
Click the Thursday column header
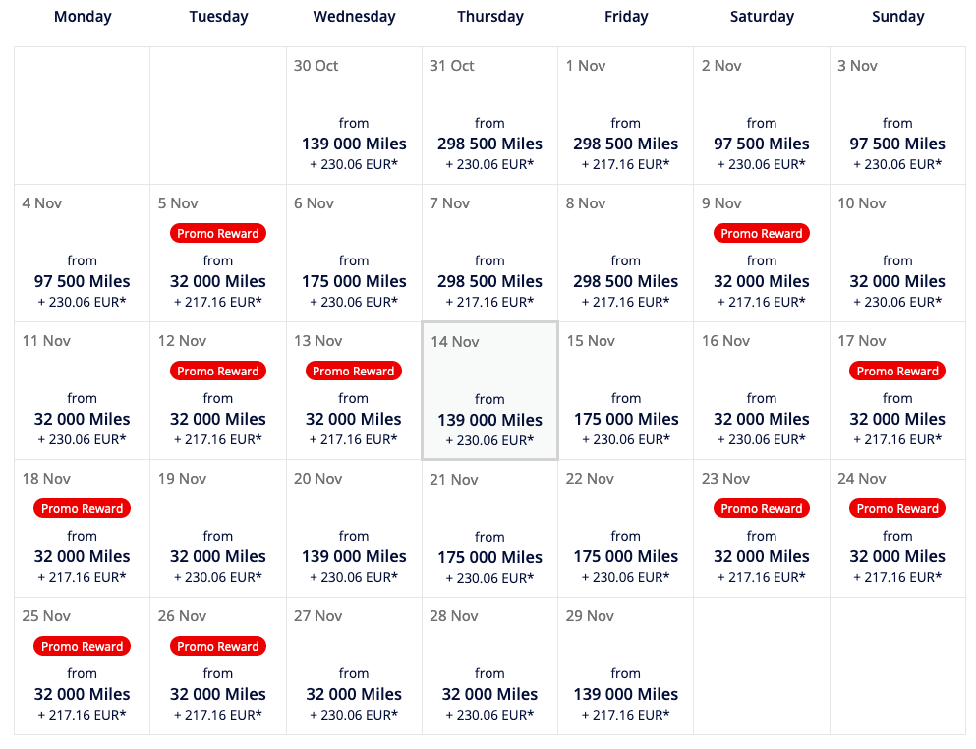point(489,16)
